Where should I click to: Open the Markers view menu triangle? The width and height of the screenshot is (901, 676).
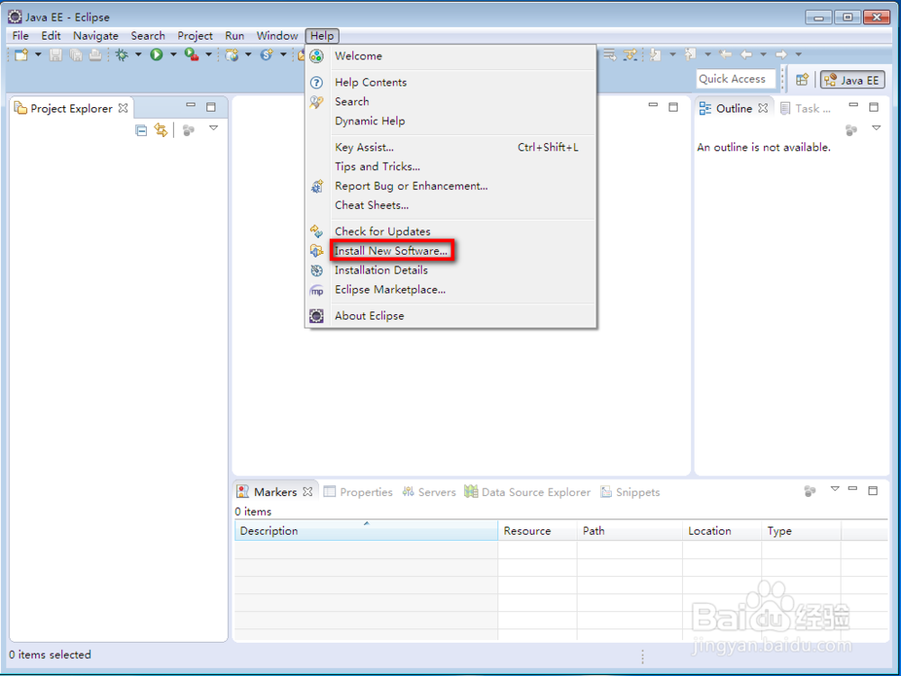[x=835, y=489]
